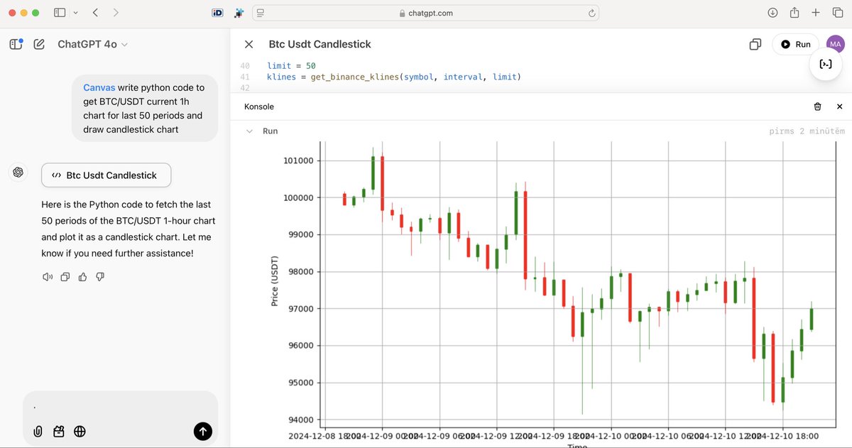The height and width of the screenshot is (448, 852).
Task: Click the iD extension icon
Action: pos(218,13)
